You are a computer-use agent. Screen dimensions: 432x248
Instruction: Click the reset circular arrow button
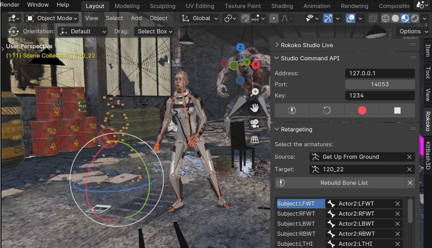[x=327, y=110]
